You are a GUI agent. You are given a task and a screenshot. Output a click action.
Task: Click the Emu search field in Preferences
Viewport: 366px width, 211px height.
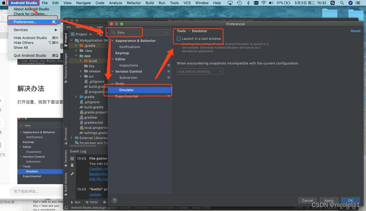(x=139, y=33)
